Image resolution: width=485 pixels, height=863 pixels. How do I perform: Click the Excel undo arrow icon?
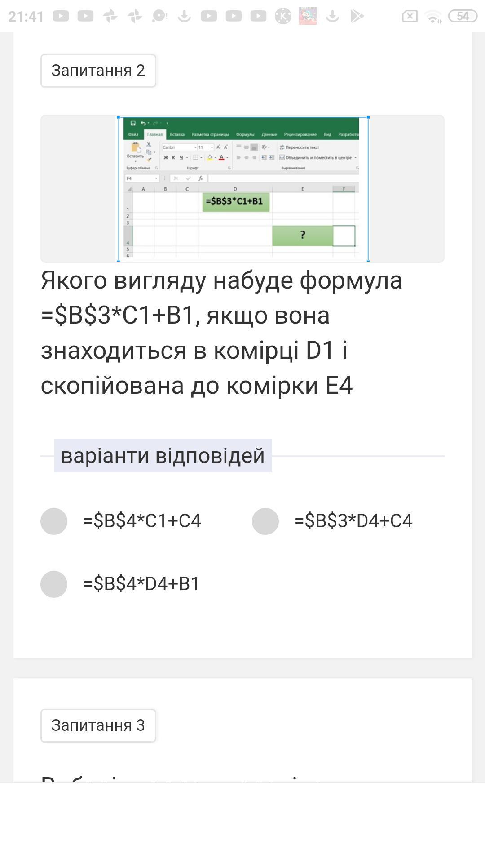pos(143,123)
